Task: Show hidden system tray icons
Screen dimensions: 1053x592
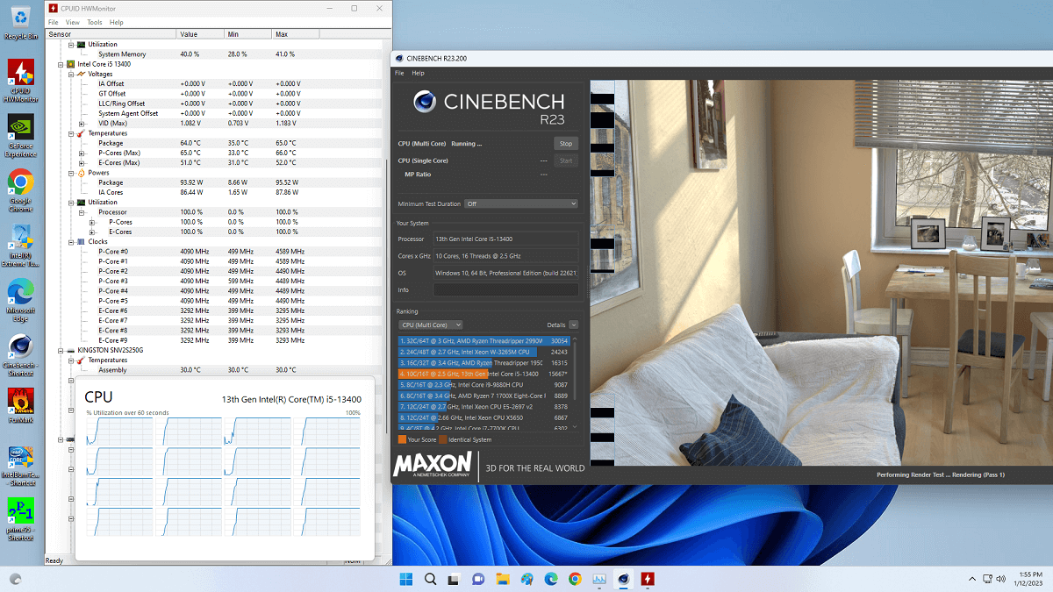Action: [971, 579]
